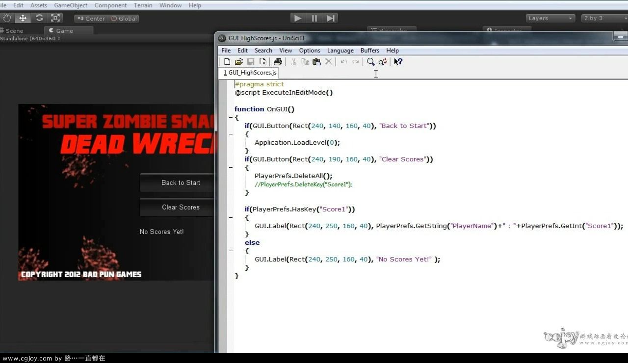
Task: Paste with the clipboard icon
Action: tap(316, 62)
